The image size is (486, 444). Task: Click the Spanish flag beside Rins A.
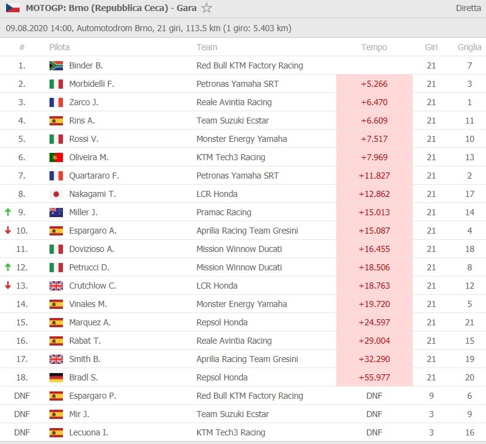56,120
